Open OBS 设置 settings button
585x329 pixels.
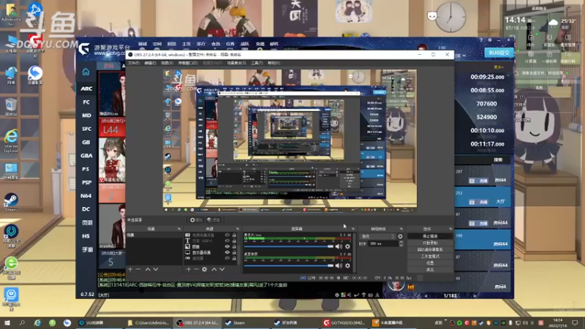pos(430,263)
